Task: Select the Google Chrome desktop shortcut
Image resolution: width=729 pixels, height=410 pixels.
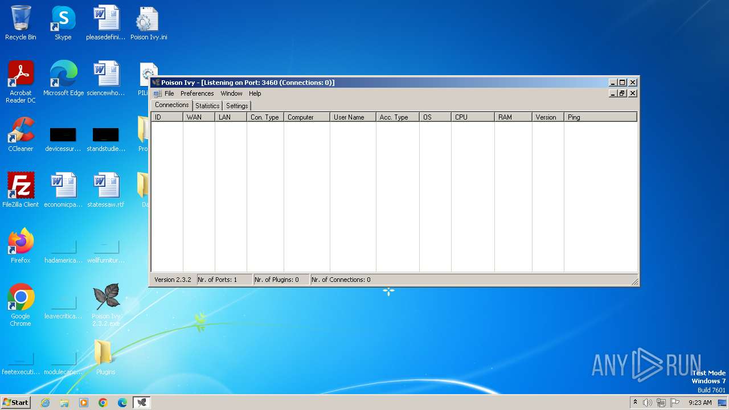Action: coord(21,305)
